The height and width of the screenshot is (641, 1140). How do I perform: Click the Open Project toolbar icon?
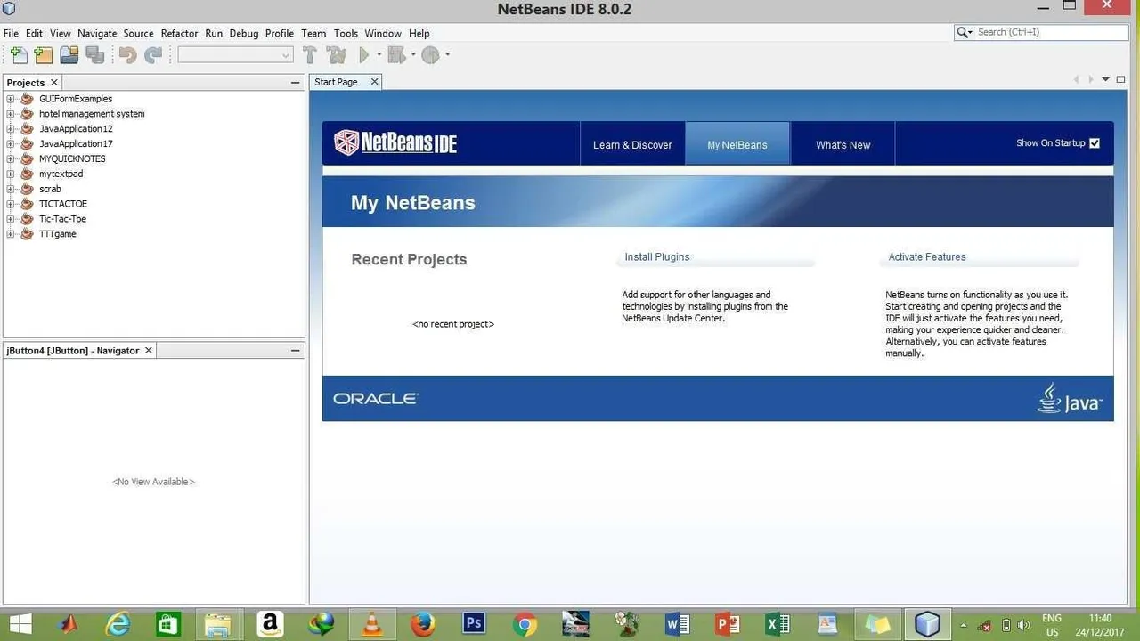tap(69, 55)
